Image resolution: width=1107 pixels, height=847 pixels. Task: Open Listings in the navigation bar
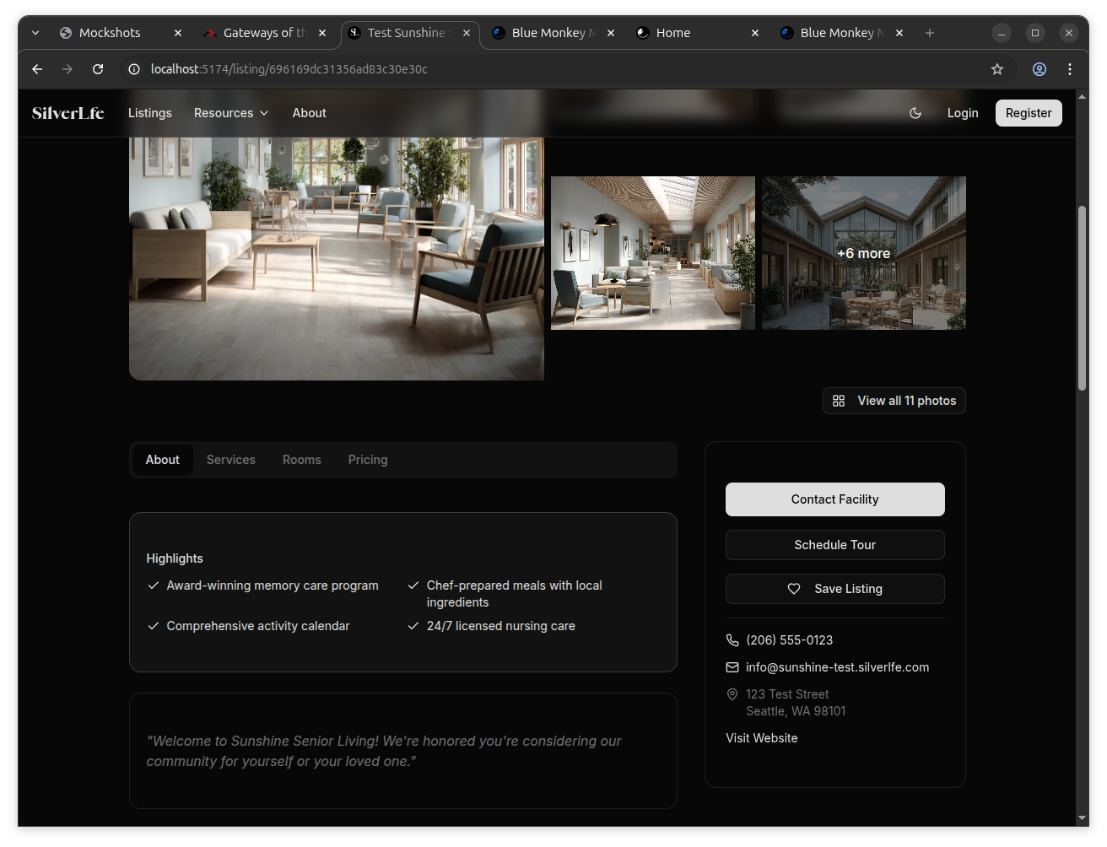150,113
